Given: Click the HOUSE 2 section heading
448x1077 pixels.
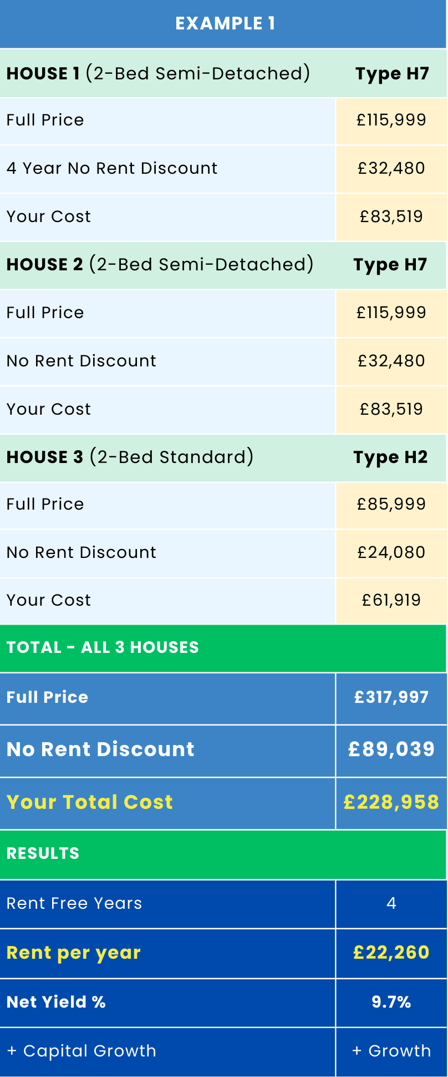Looking at the screenshot, I should pyautogui.click(x=160, y=264).
